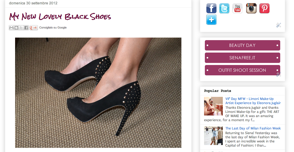The width and height of the screenshot is (294, 152).
Task: Open the Instagram camera icon
Action: 251,8
